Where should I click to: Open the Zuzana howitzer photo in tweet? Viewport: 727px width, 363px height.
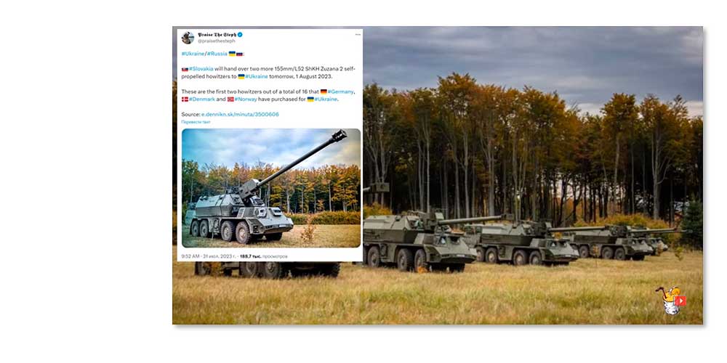pyautogui.click(x=271, y=188)
